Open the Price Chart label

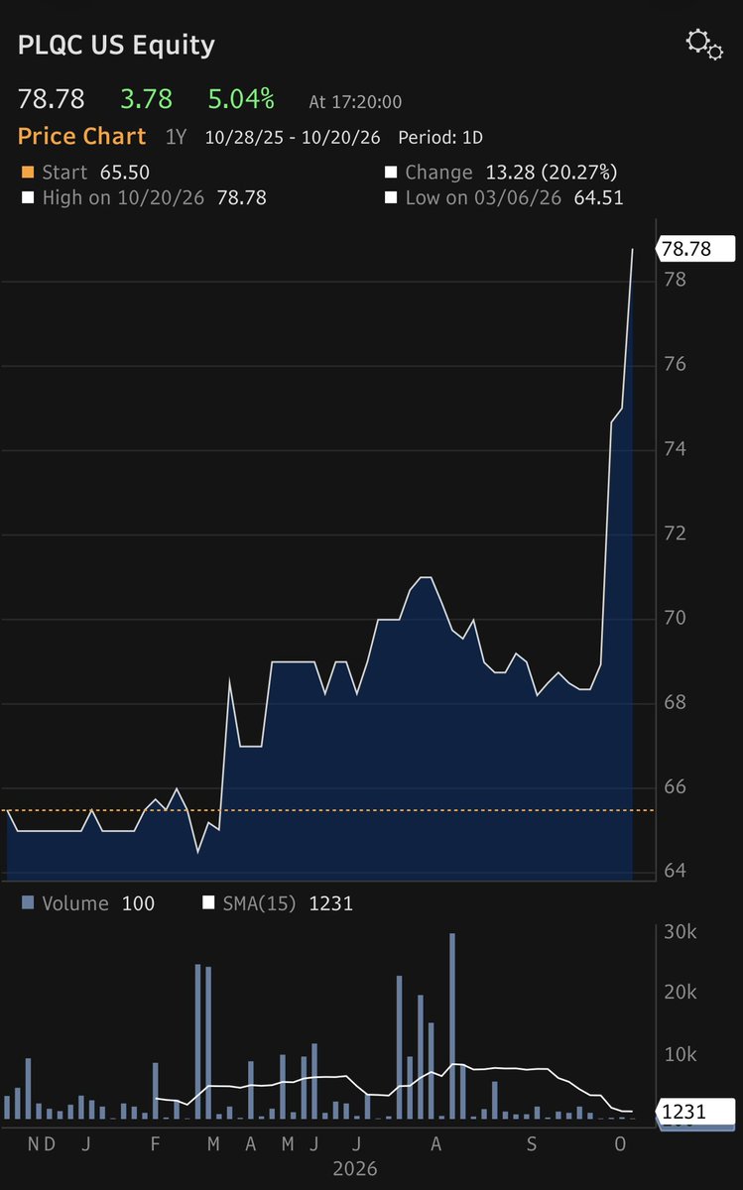(x=81, y=137)
